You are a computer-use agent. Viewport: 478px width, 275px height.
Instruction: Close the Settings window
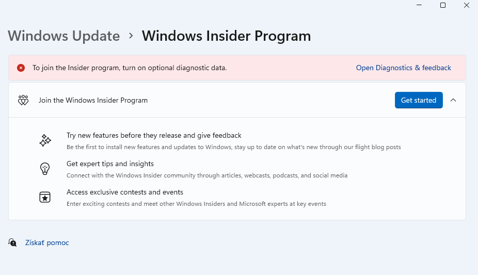pyautogui.click(x=467, y=5)
